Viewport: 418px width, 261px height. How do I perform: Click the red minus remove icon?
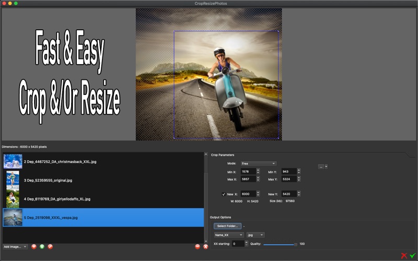[198, 246]
